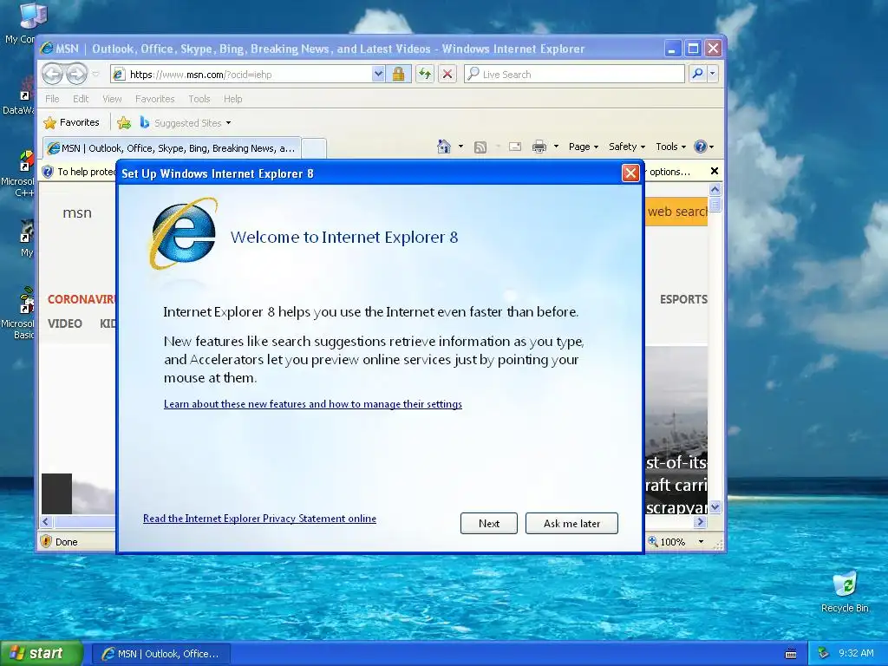Image resolution: width=888 pixels, height=666 pixels.
Task: Click the RSS Feeds icon
Action: (480, 147)
